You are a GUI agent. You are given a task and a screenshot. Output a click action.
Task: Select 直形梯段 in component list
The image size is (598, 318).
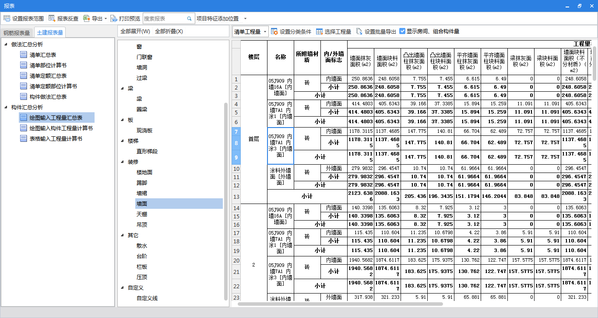[x=147, y=151]
